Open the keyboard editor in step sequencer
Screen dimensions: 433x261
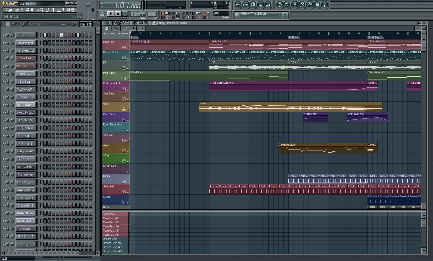[89, 24]
